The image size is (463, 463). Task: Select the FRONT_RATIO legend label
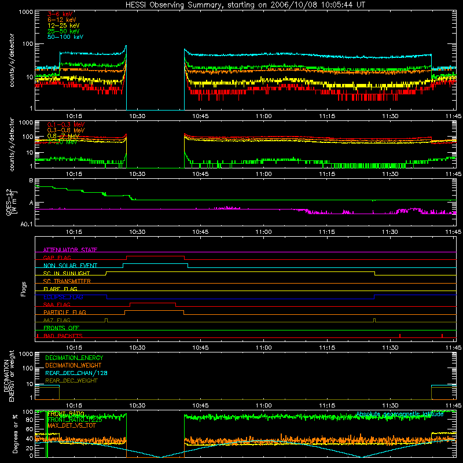[66, 414]
